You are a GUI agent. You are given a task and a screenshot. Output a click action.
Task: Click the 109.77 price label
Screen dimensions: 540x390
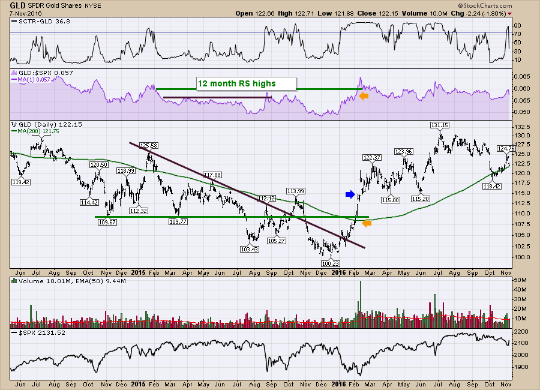pos(178,222)
